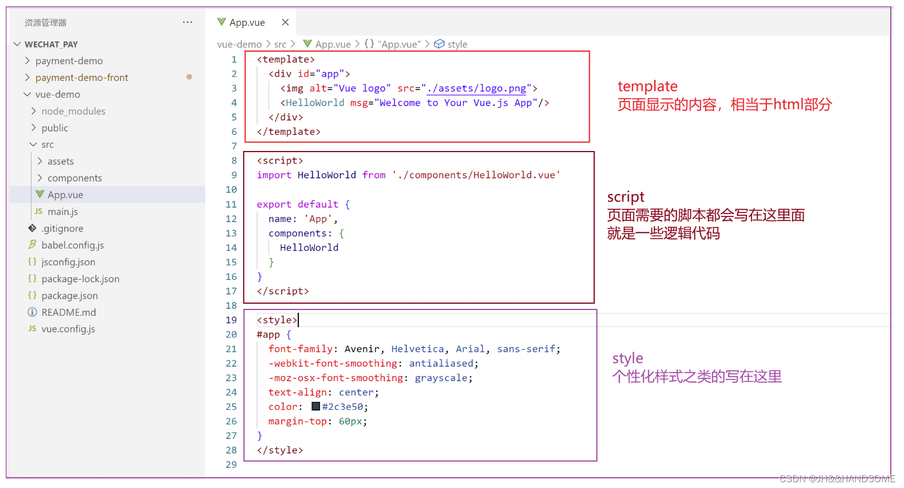This screenshot has height=488, width=904.
Task: Click the git icon beside .gitignore
Action: [x=32, y=228]
